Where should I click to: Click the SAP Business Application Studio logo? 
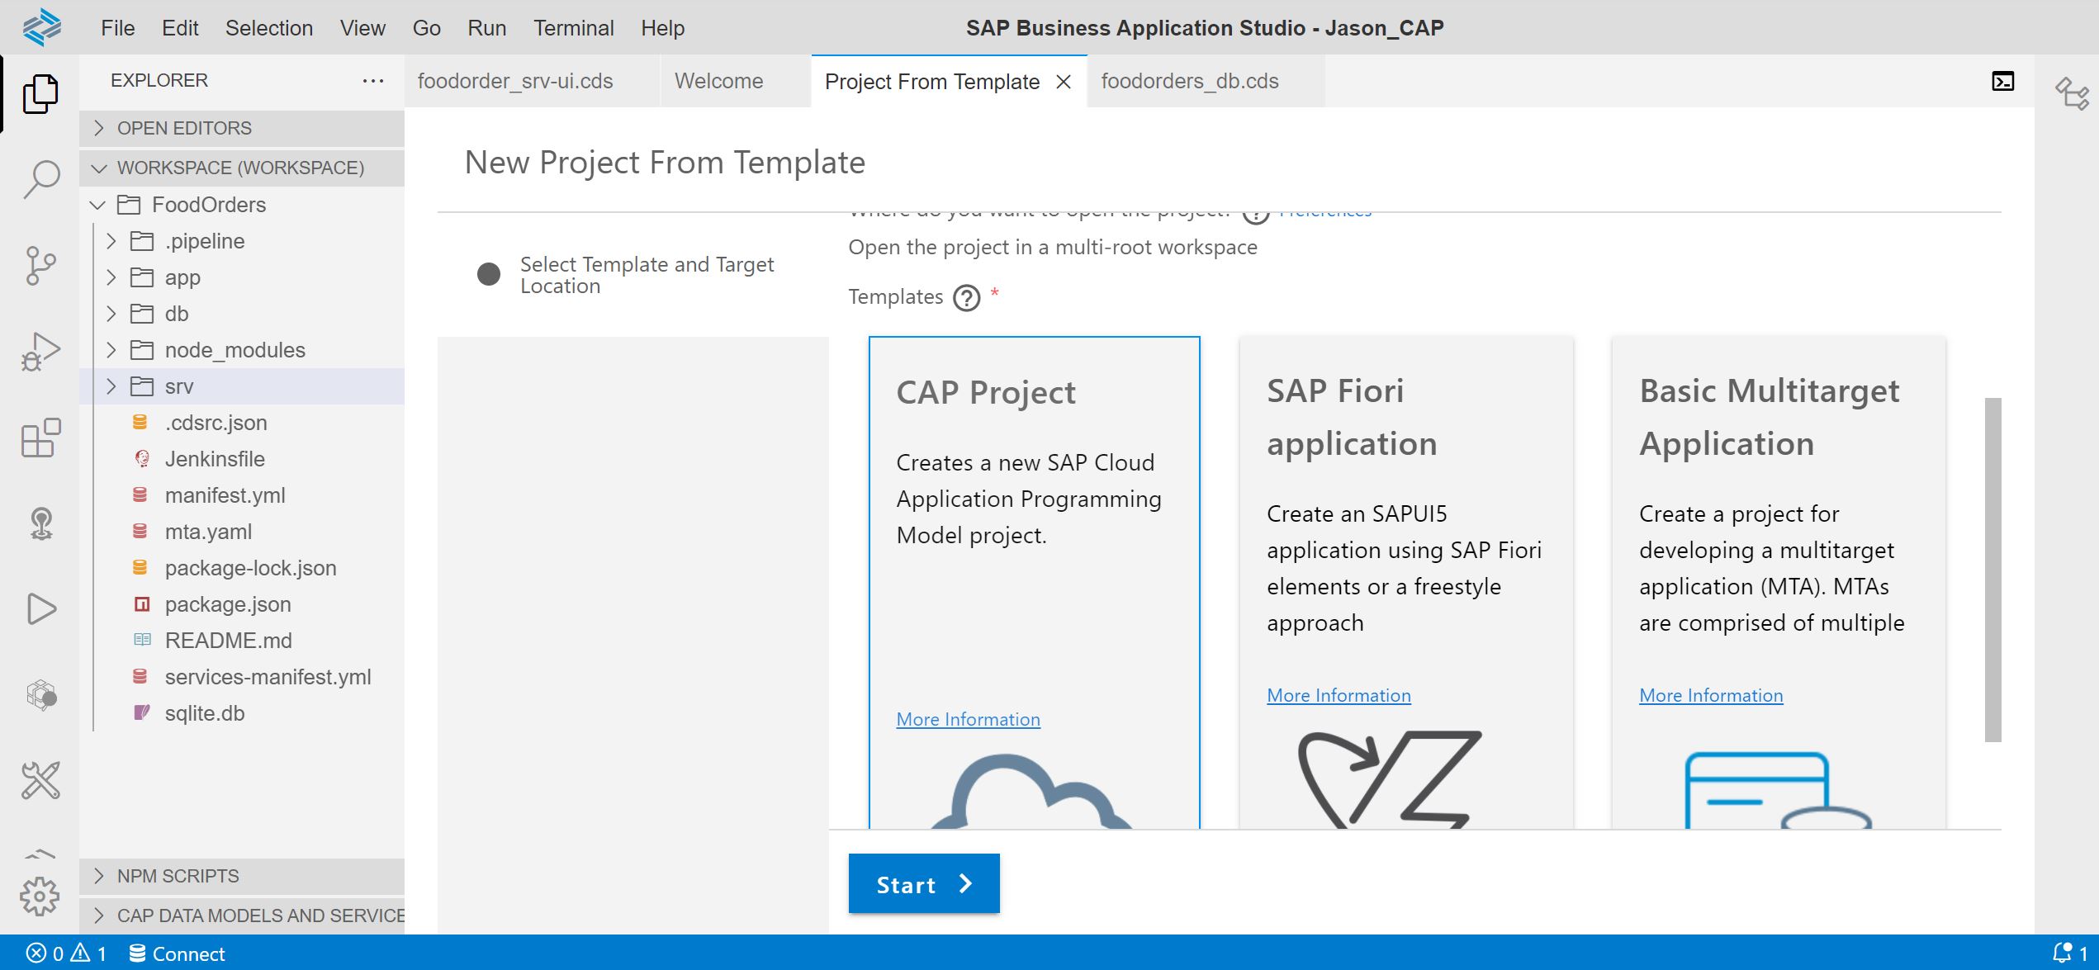point(41,27)
